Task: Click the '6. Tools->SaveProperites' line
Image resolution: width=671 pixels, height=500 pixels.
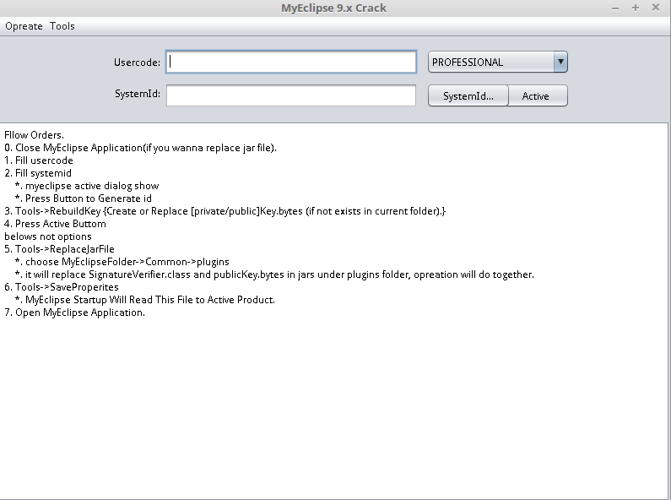Action: (62, 287)
